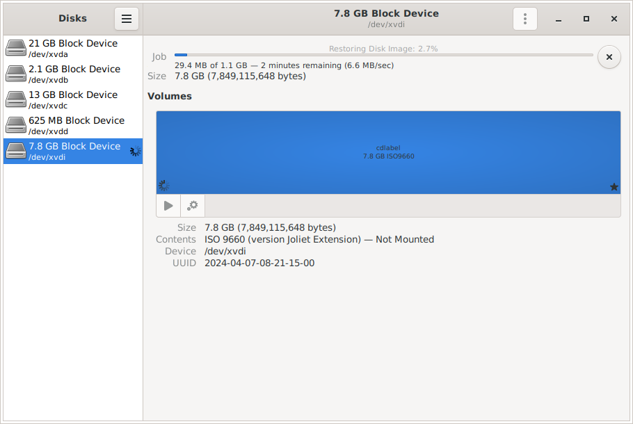Click the drive icon for /dev/xvdc
The width and height of the screenshot is (633, 424).
click(16, 99)
